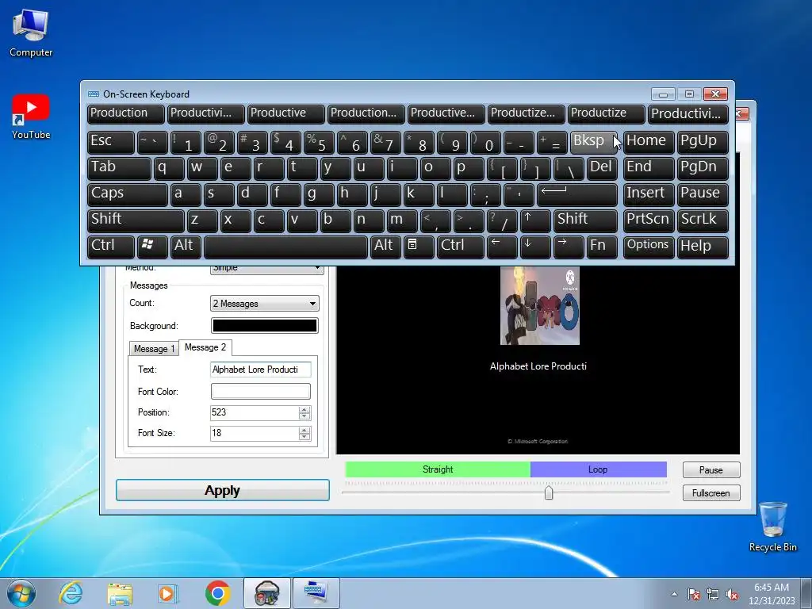
Task: Show hidden tray icons arrow
Action: pos(674,594)
